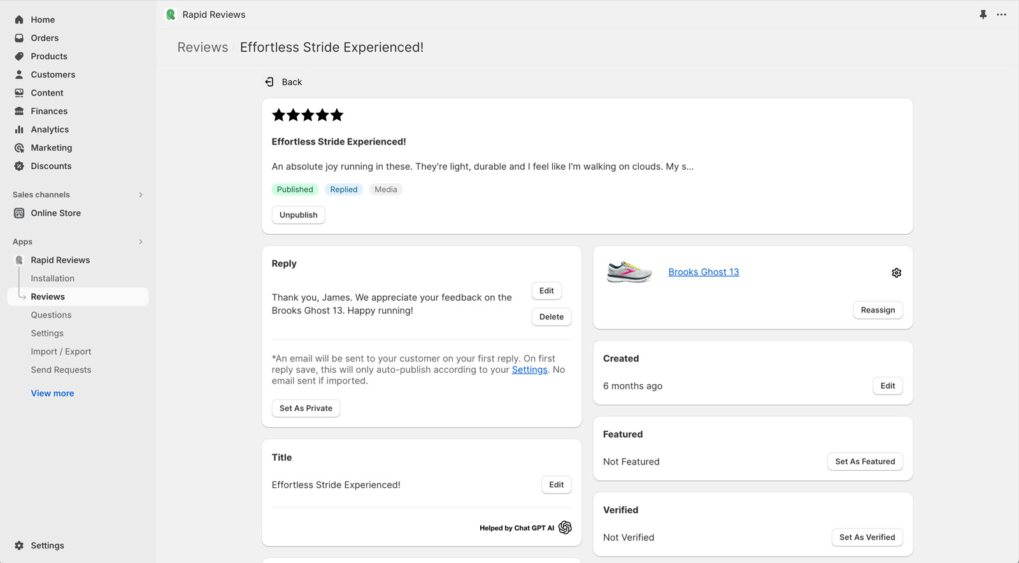The height and width of the screenshot is (563, 1019).
Task: Open admin Settings at bottom of sidebar
Action: [x=47, y=545]
